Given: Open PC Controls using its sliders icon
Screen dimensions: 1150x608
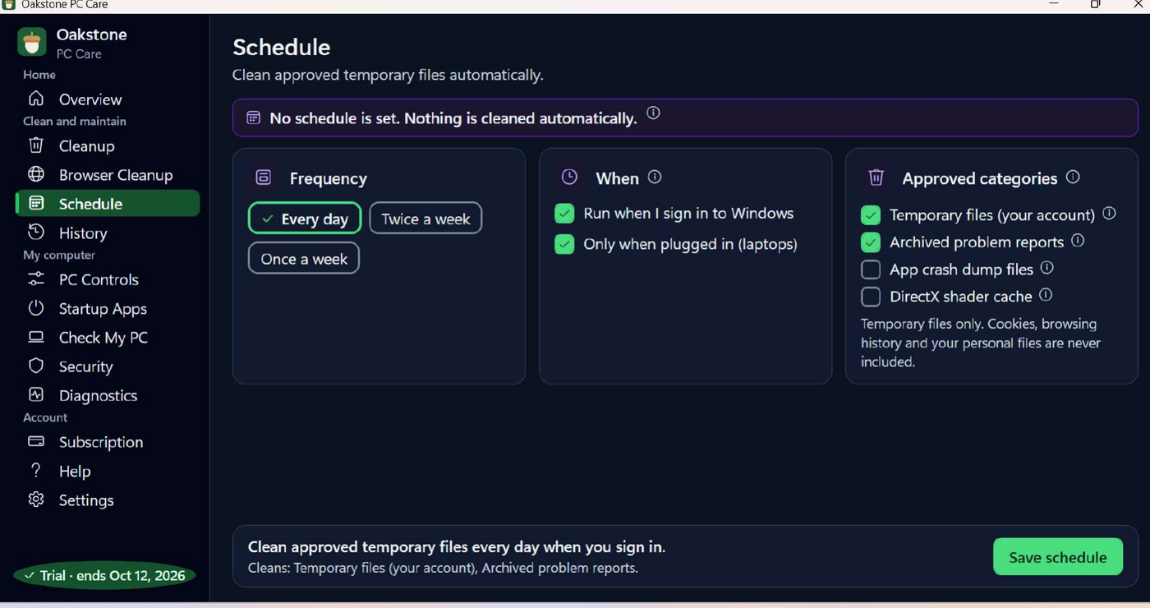Looking at the screenshot, I should pos(36,279).
